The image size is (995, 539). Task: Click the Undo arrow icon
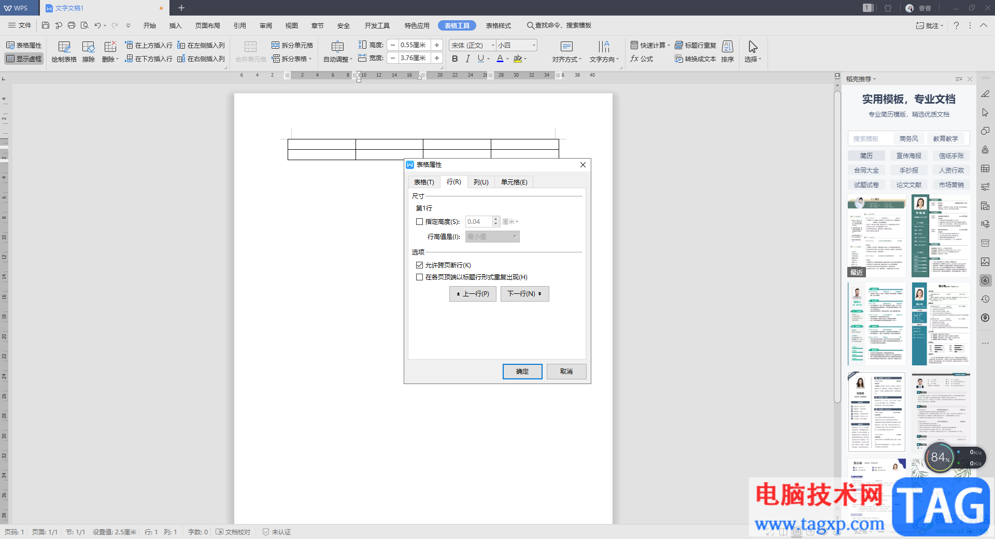pyautogui.click(x=97, y=25)
